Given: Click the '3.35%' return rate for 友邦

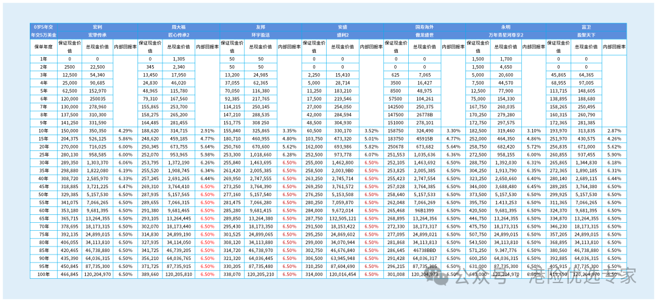Looking at the screenshot, I should 289,132.
